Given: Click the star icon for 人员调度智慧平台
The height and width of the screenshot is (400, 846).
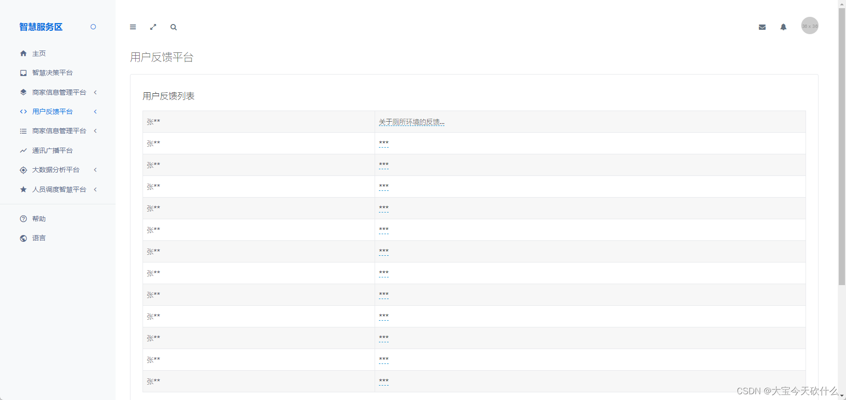Looking at the screenshot, I should click(x=23, y=189).
